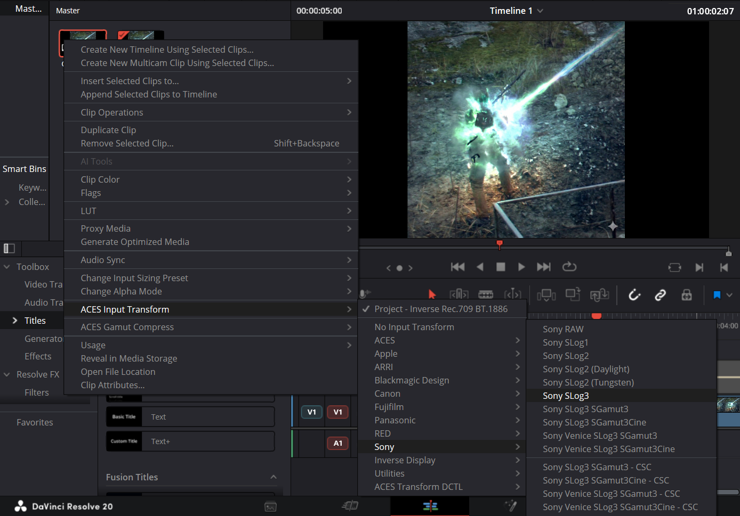740x516 pixels.
Task: Switch to the Cut page icon
Action: click(350, 506)
